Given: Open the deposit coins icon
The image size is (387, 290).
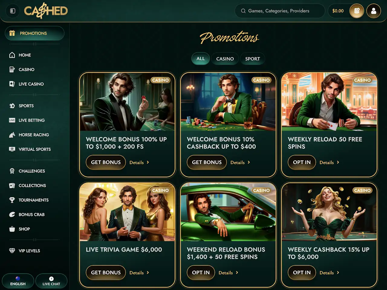Looking at the screenshot, I should tap(357, 11).
